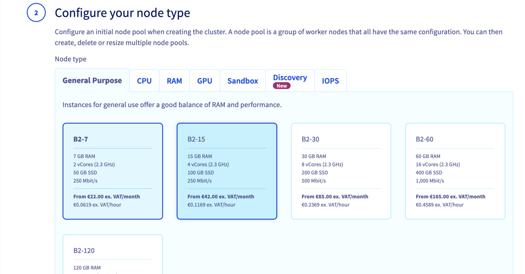Click the New badge on Discovery

click(281, 86)
